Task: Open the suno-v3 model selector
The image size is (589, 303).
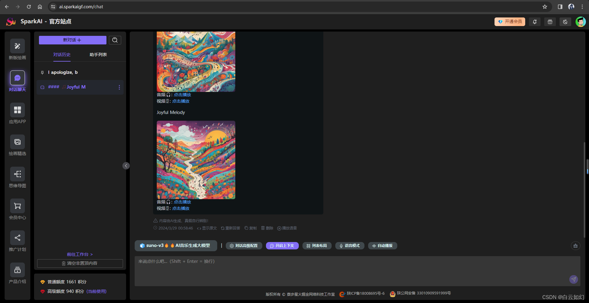Action: pyautogui.click(x=175, y=246)
